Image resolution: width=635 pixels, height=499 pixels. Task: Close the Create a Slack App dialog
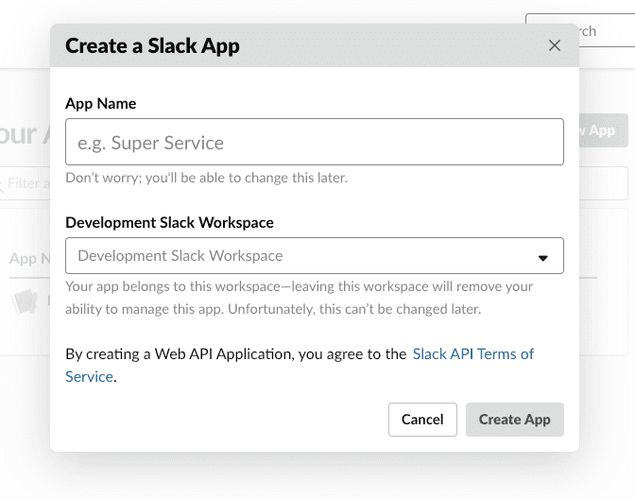tap(555, 45)
